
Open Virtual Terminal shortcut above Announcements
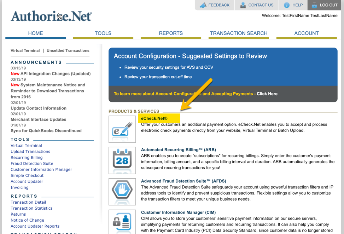(25, 50)
